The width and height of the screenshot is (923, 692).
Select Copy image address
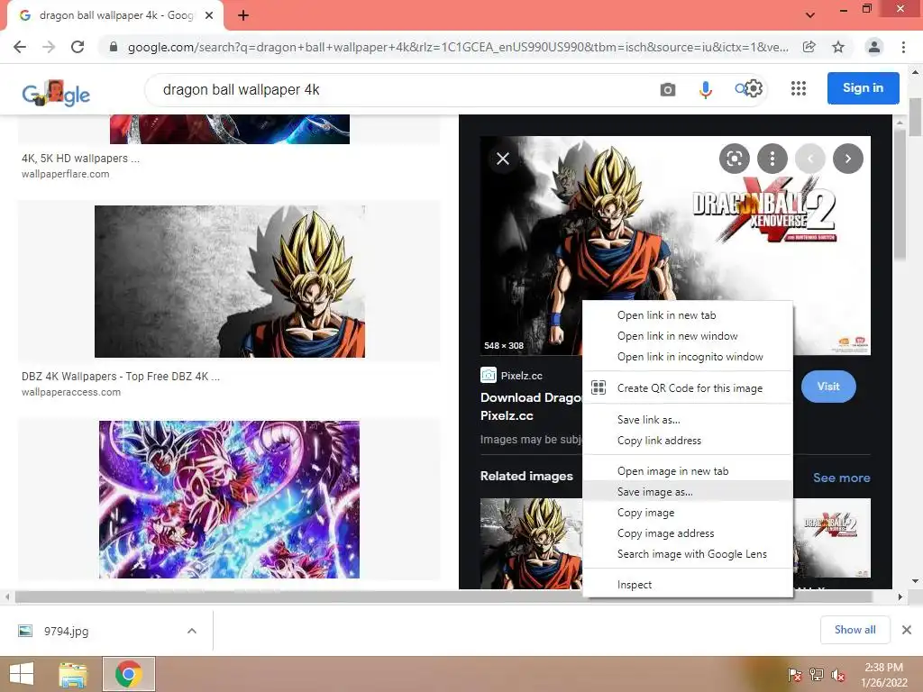(x=688, y=533)
